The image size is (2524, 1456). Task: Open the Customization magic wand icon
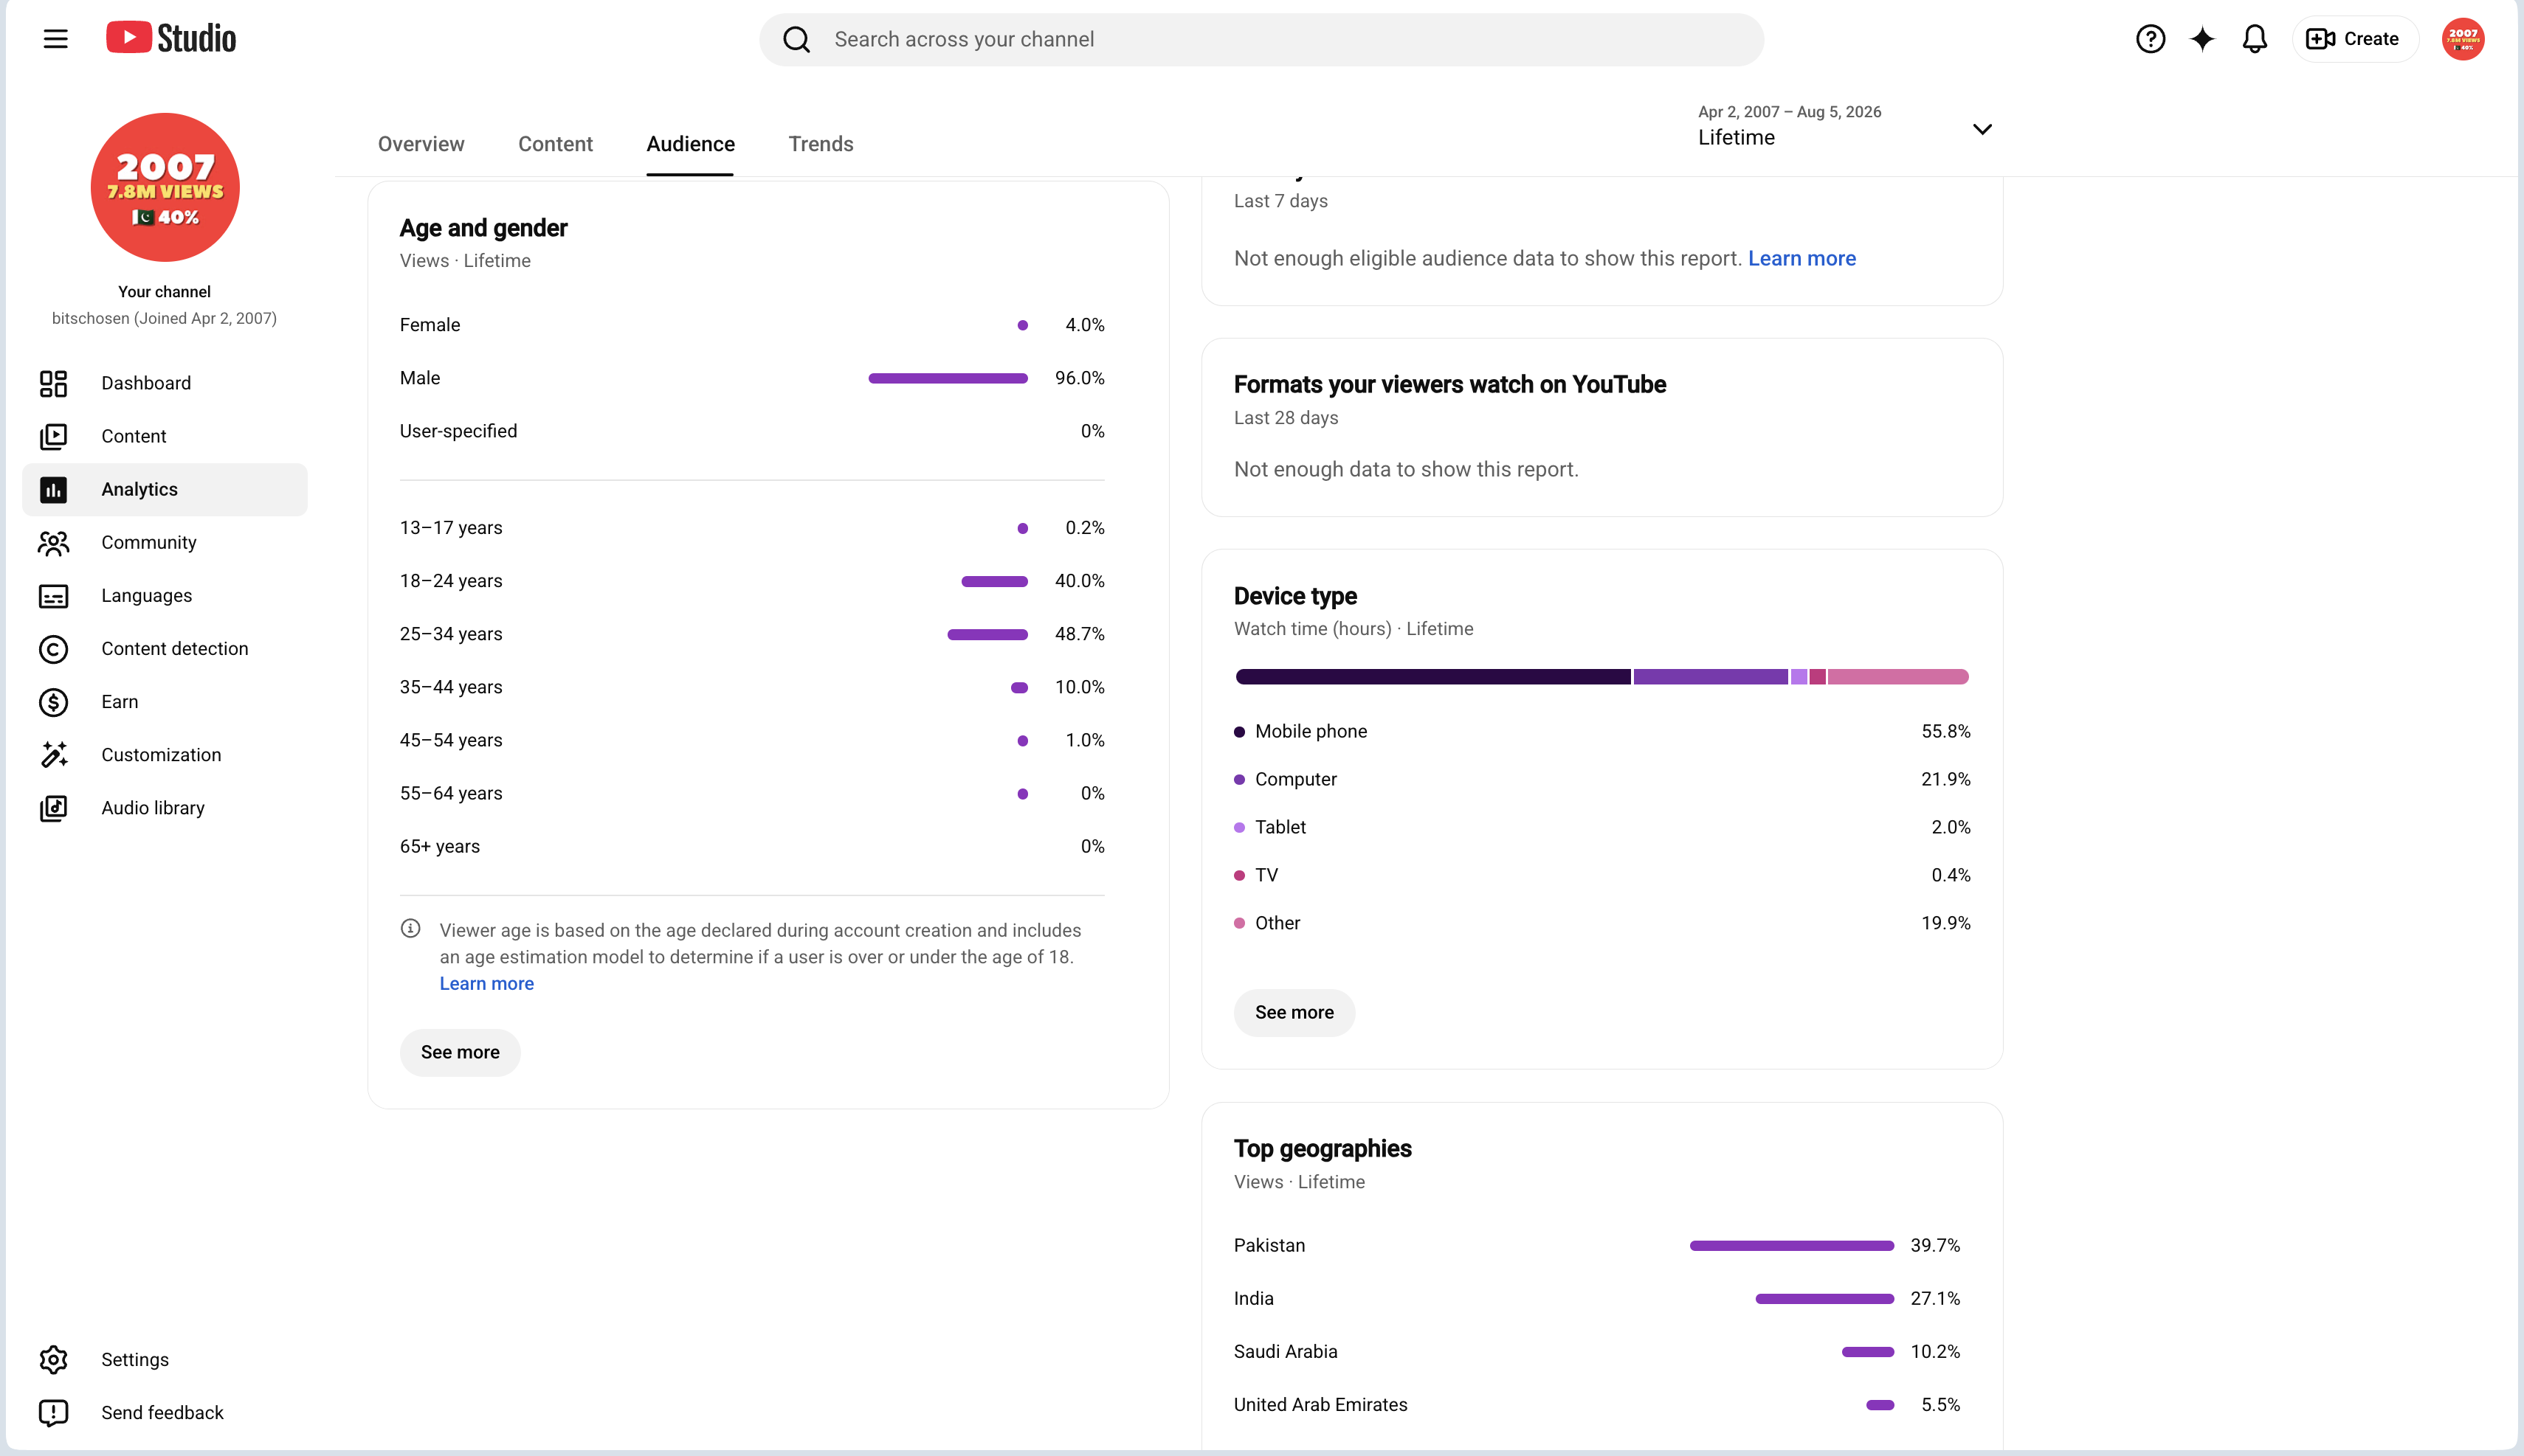click(53, 755)
